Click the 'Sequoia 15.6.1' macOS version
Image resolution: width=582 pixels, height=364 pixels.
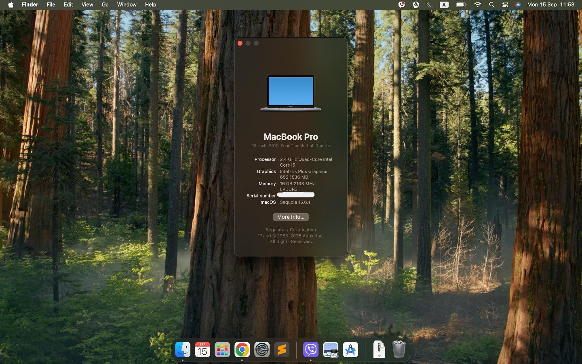pos(295,202)
